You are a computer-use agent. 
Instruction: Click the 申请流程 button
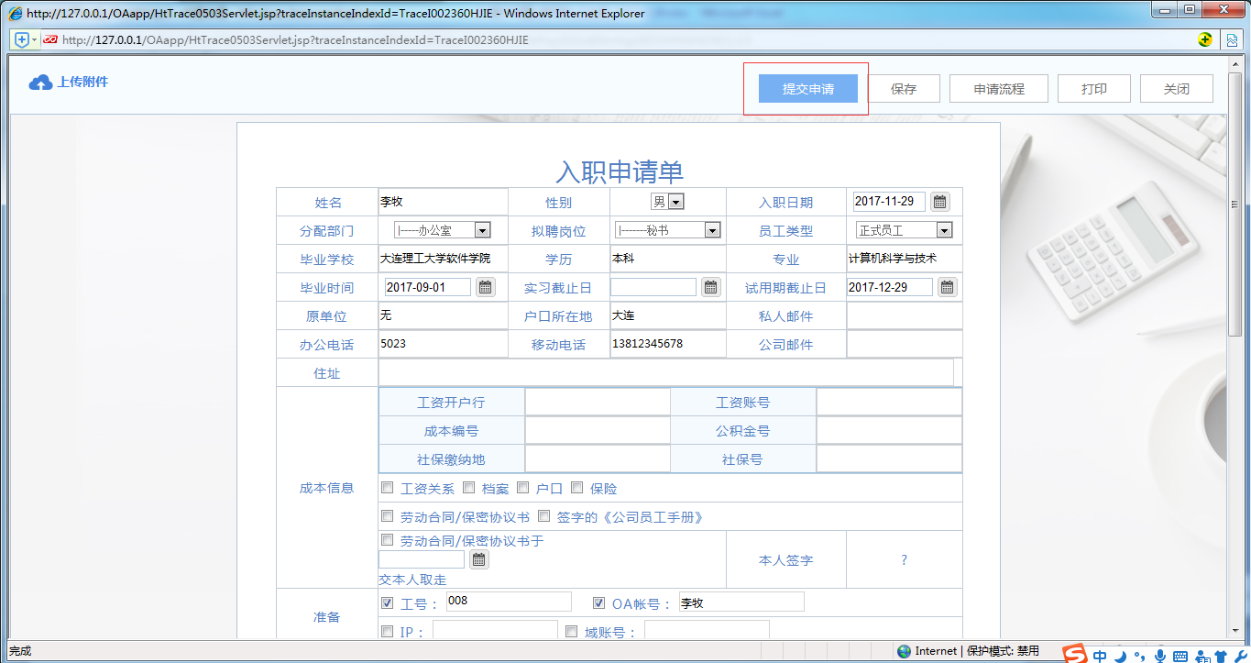click(998, 88)
